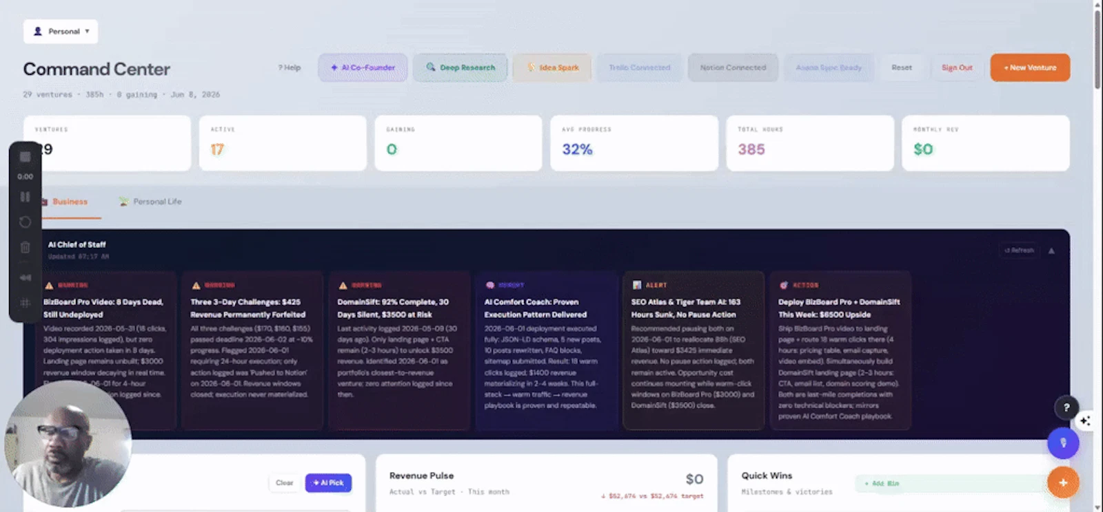1103x512 pixels.
Task: Click the purple lightbulb floating button
Action: coord(1063,443)
